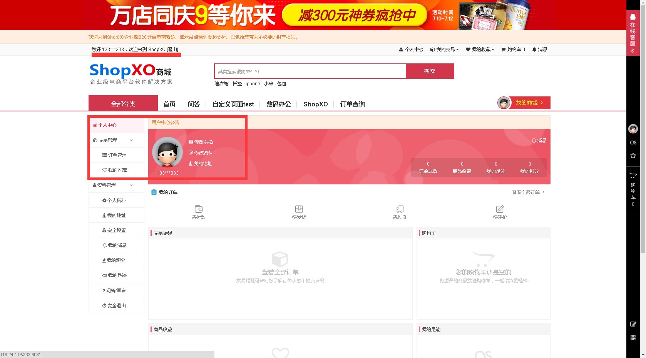The height and width of the screenshot is (358, 646).
Task: Open 消息 bell in the red banner
Action: (539, 141)
